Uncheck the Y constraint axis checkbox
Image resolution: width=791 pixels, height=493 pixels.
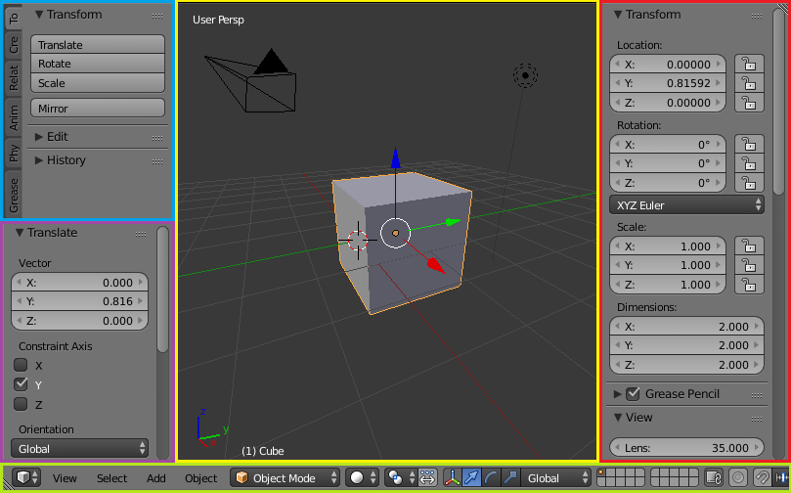21,384
